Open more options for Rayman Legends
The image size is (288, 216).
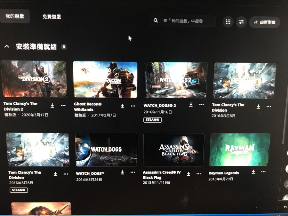(x=263, y=172)
